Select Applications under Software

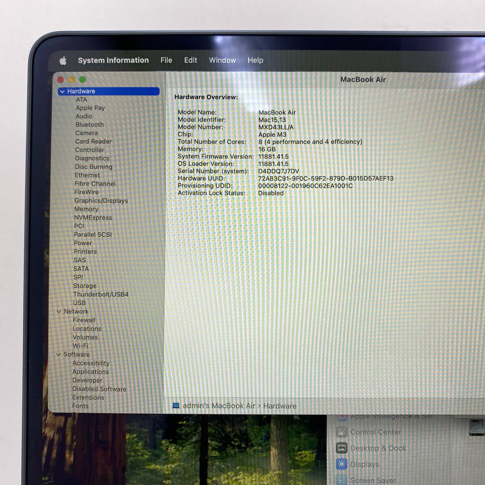click(x=91, y=372)
